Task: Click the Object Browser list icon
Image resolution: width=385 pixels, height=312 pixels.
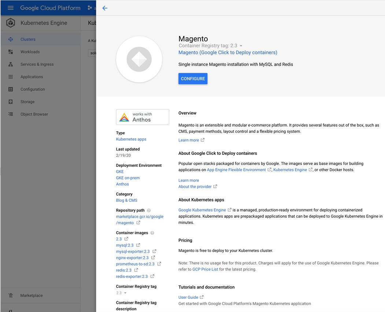Action: pos(11,114)
